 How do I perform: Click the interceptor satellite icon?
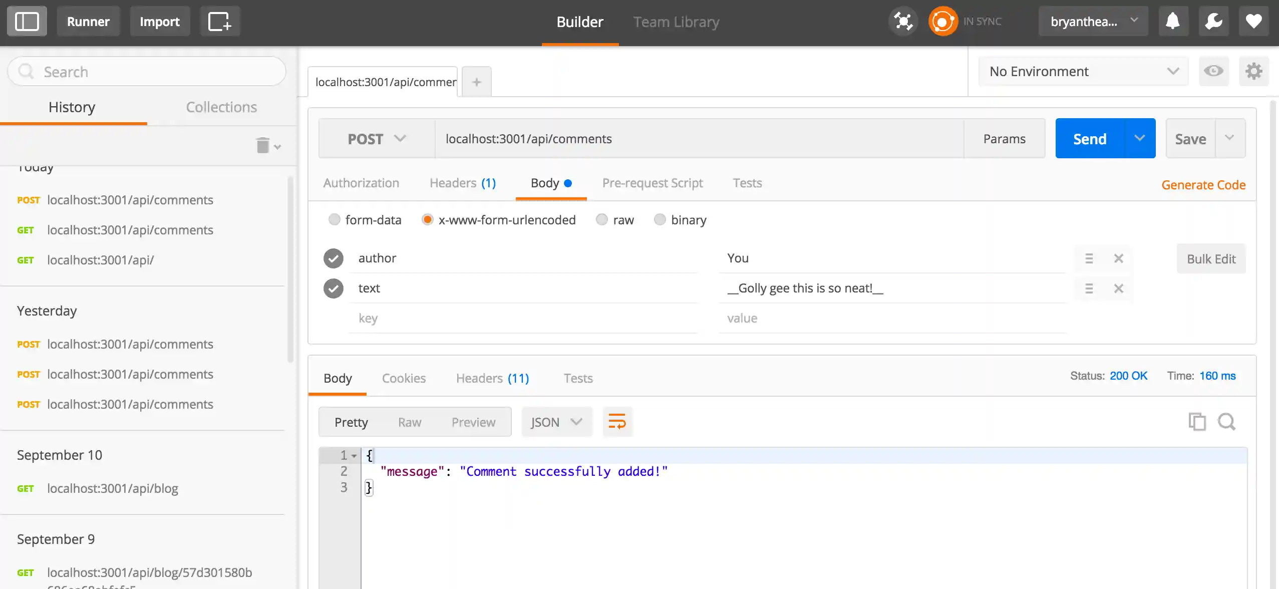(x=903, y=22)
